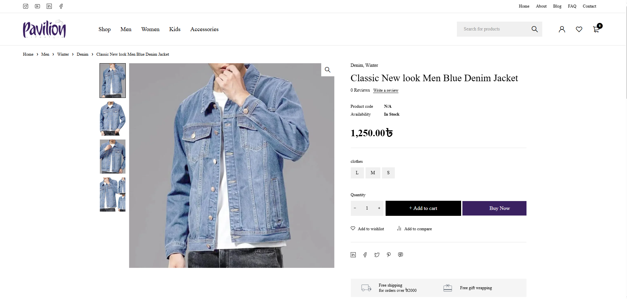Select size L for the jacket

357,173
